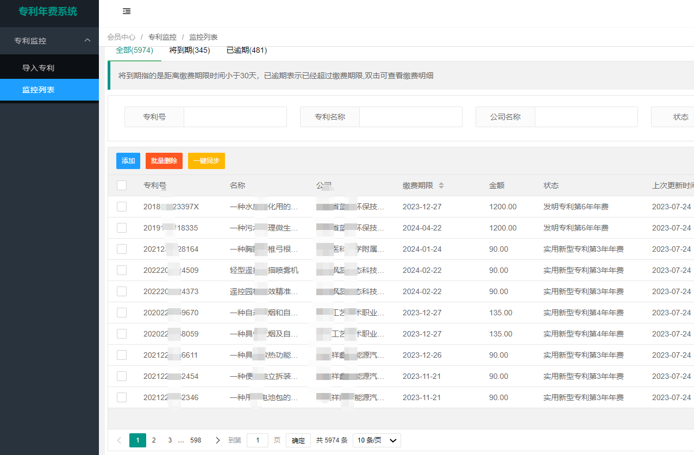Click the previous page left arrow

[119, 440]
